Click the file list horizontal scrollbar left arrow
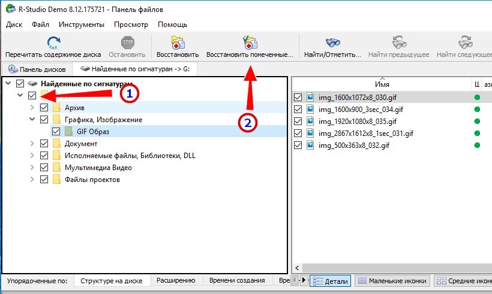 [297, 268]
